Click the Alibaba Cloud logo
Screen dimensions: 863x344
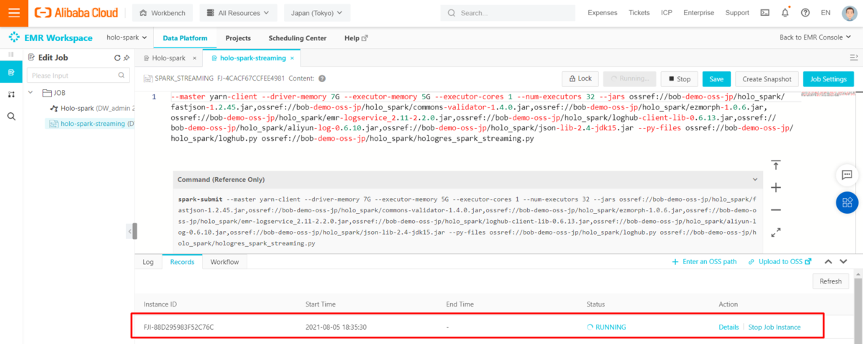75,13
